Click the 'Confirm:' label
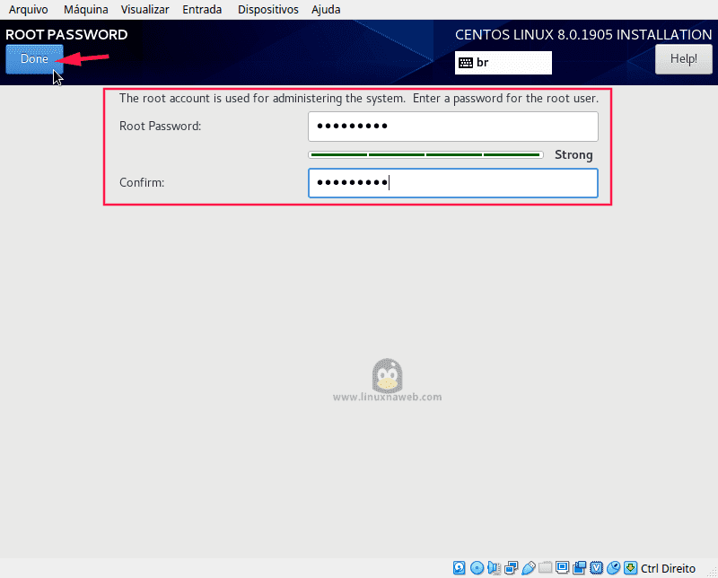The height and width of the screenshot is (578, 718). (x=142, y=183)
